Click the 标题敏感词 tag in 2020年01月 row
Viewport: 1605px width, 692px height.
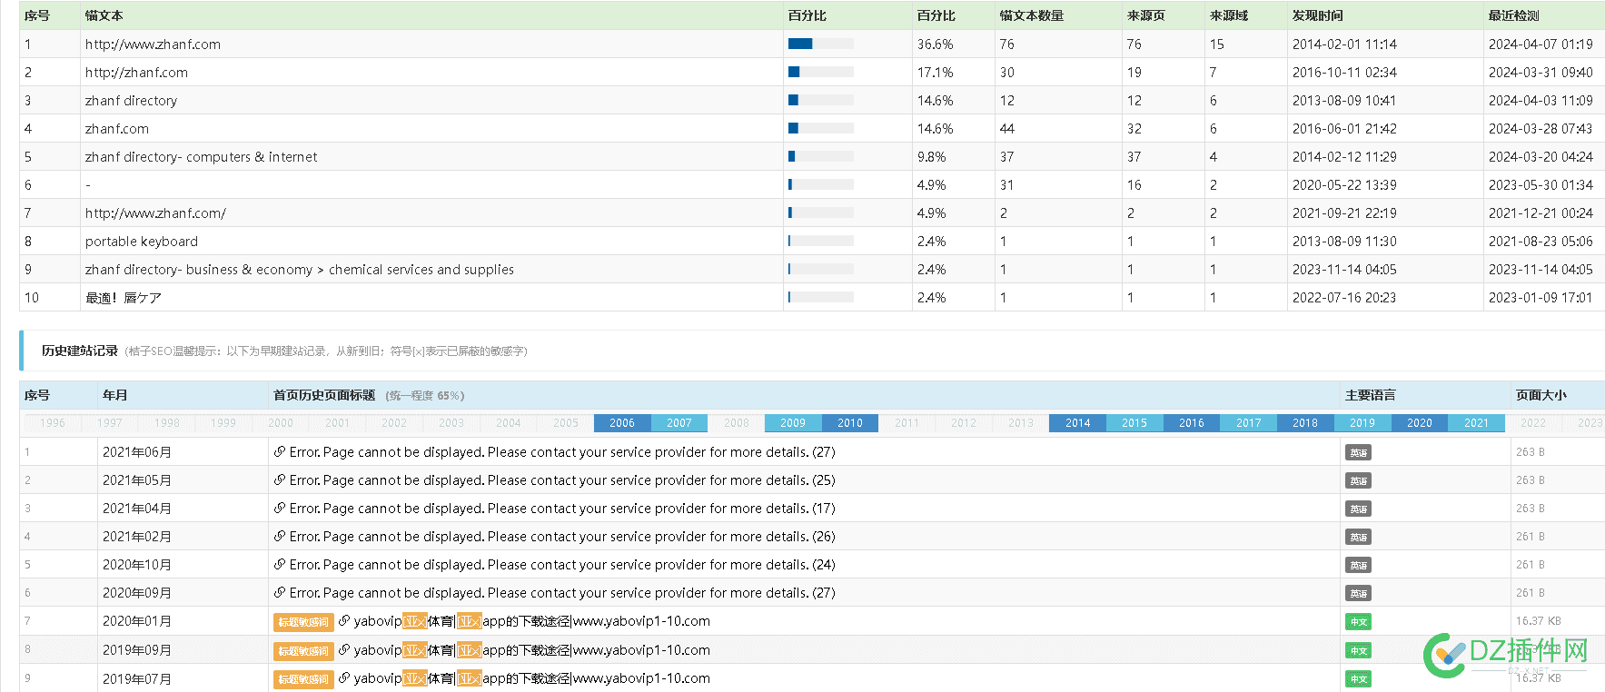[303, 622]
